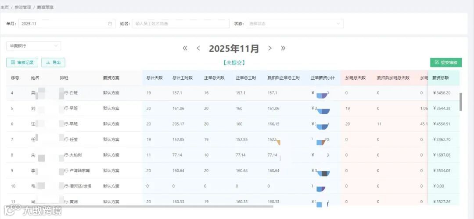
Task: Click 行-白班 shift cell in row 4
Action: (71, 93)
